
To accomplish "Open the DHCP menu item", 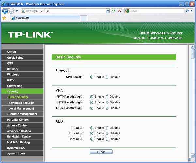I will [x=23, y=80].
